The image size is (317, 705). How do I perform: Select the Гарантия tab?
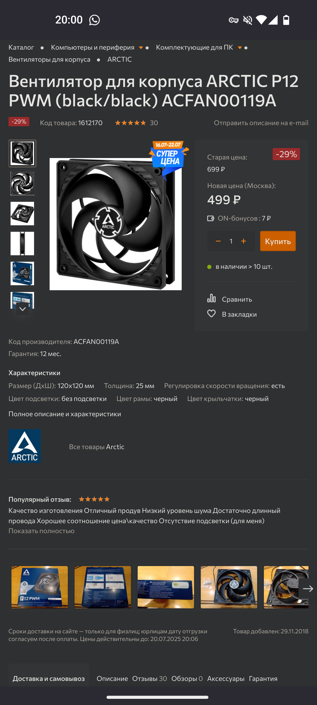pyautogui.click(x=263, y=679)
